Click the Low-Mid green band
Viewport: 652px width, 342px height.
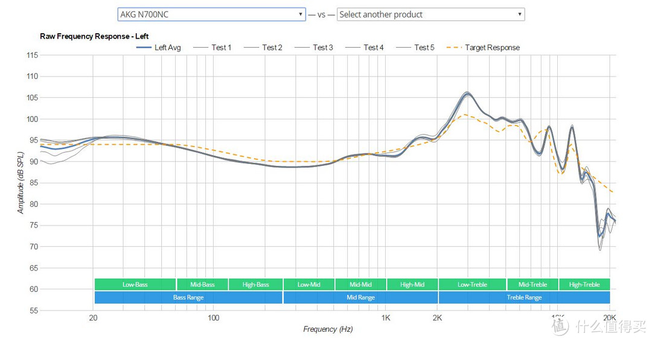[308, 284]
